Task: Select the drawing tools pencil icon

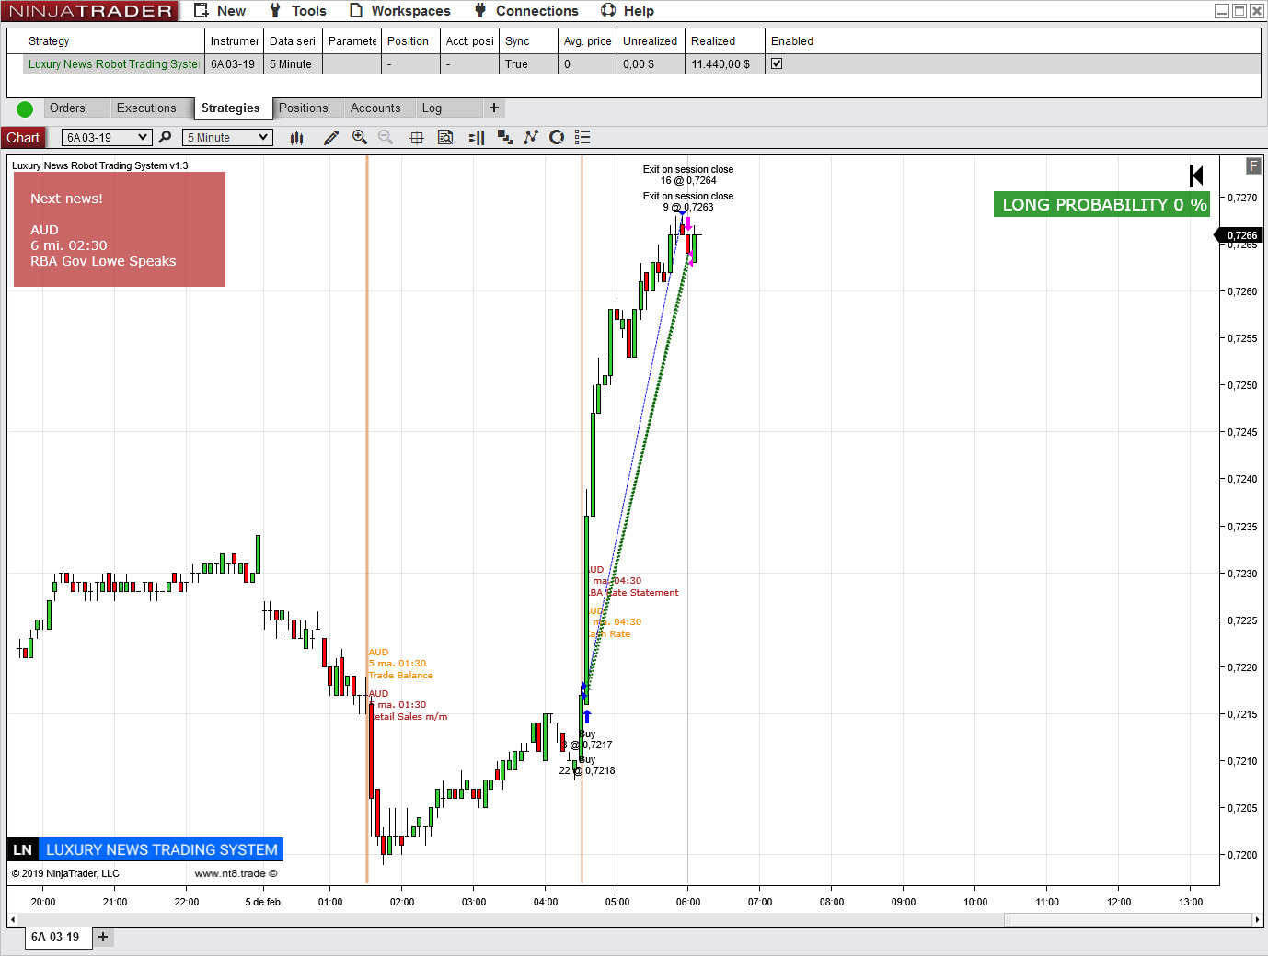Action: (x=331, y=138)
